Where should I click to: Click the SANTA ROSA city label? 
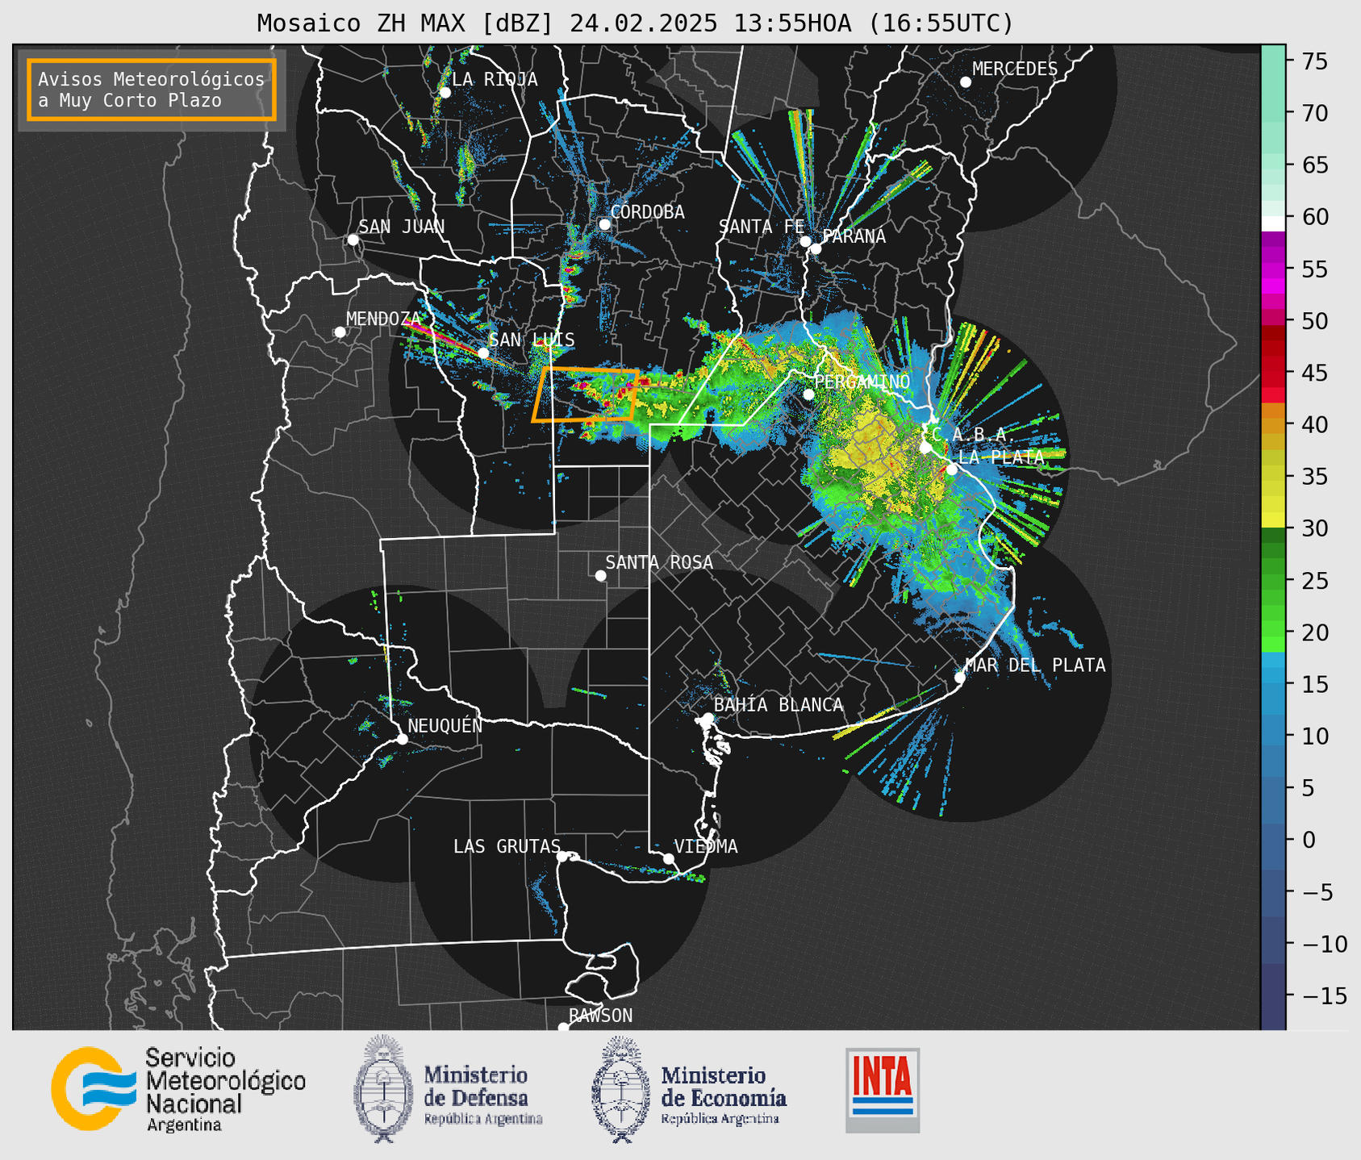[x=659, y=562]
